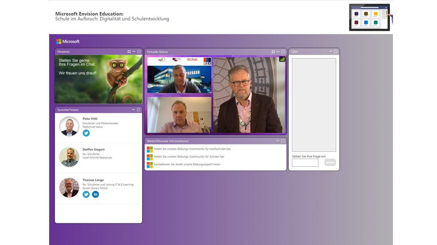Image resolution: width=437 pixels, height=245 pixels.
Task: Maximize the Hinweise panel
Action: coord(139,52)
